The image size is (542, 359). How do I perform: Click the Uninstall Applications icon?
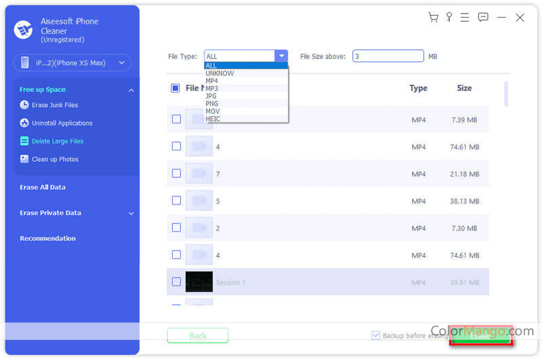[24, 123]
